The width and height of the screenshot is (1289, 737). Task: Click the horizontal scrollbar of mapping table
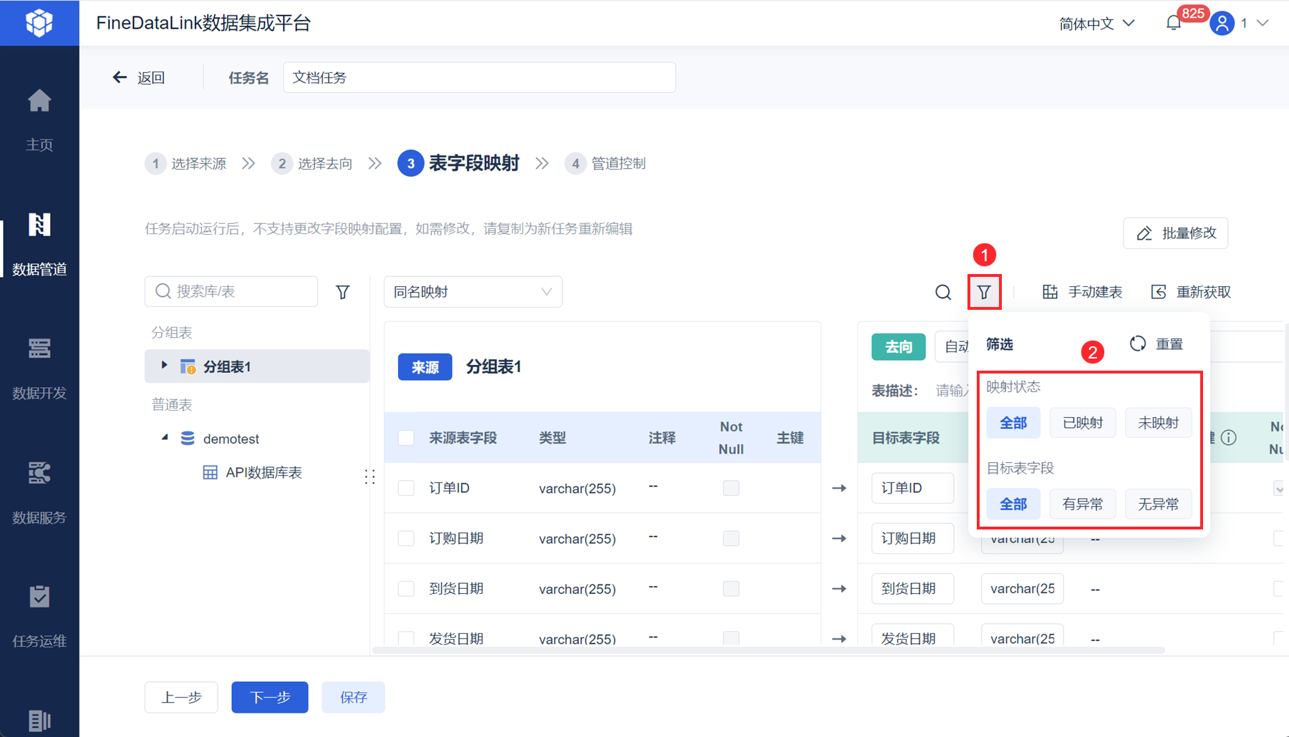point(768,650)
